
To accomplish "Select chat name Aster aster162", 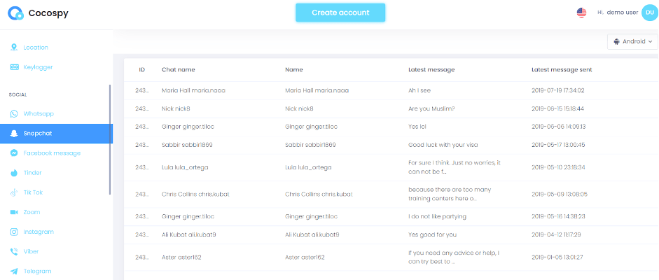I will pyautogui.click(x=181, y=258).
